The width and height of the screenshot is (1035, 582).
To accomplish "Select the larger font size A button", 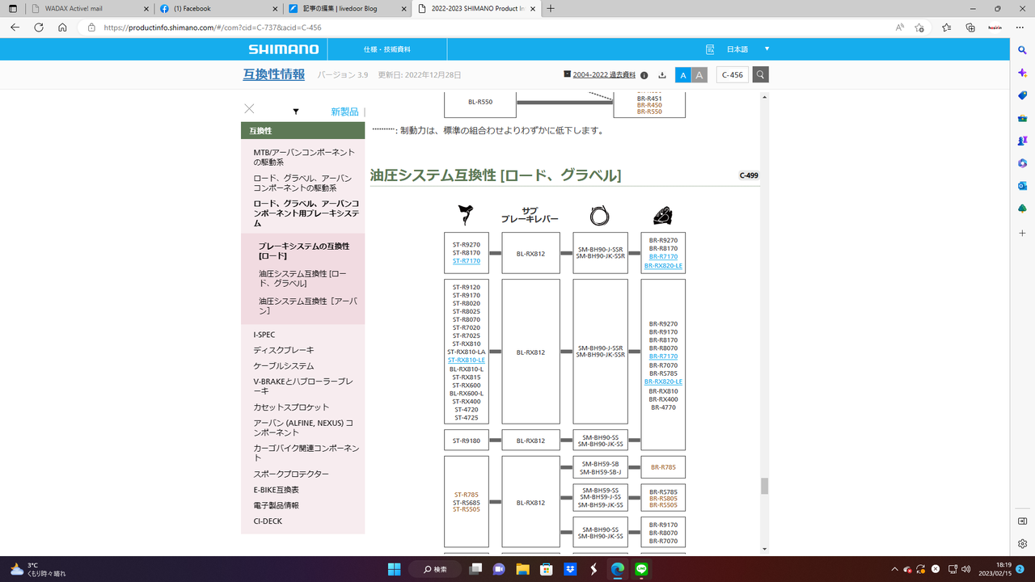I will tap(700, 75).
